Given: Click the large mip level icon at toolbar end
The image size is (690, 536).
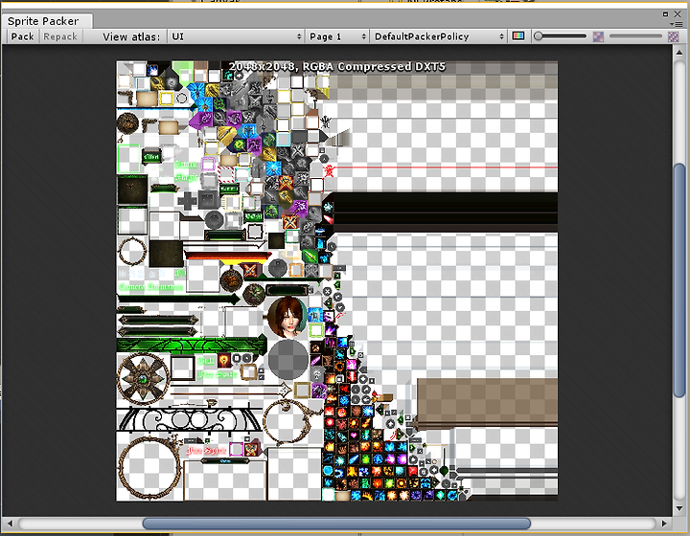Looking at the screenshot, I should coord(673,37).
